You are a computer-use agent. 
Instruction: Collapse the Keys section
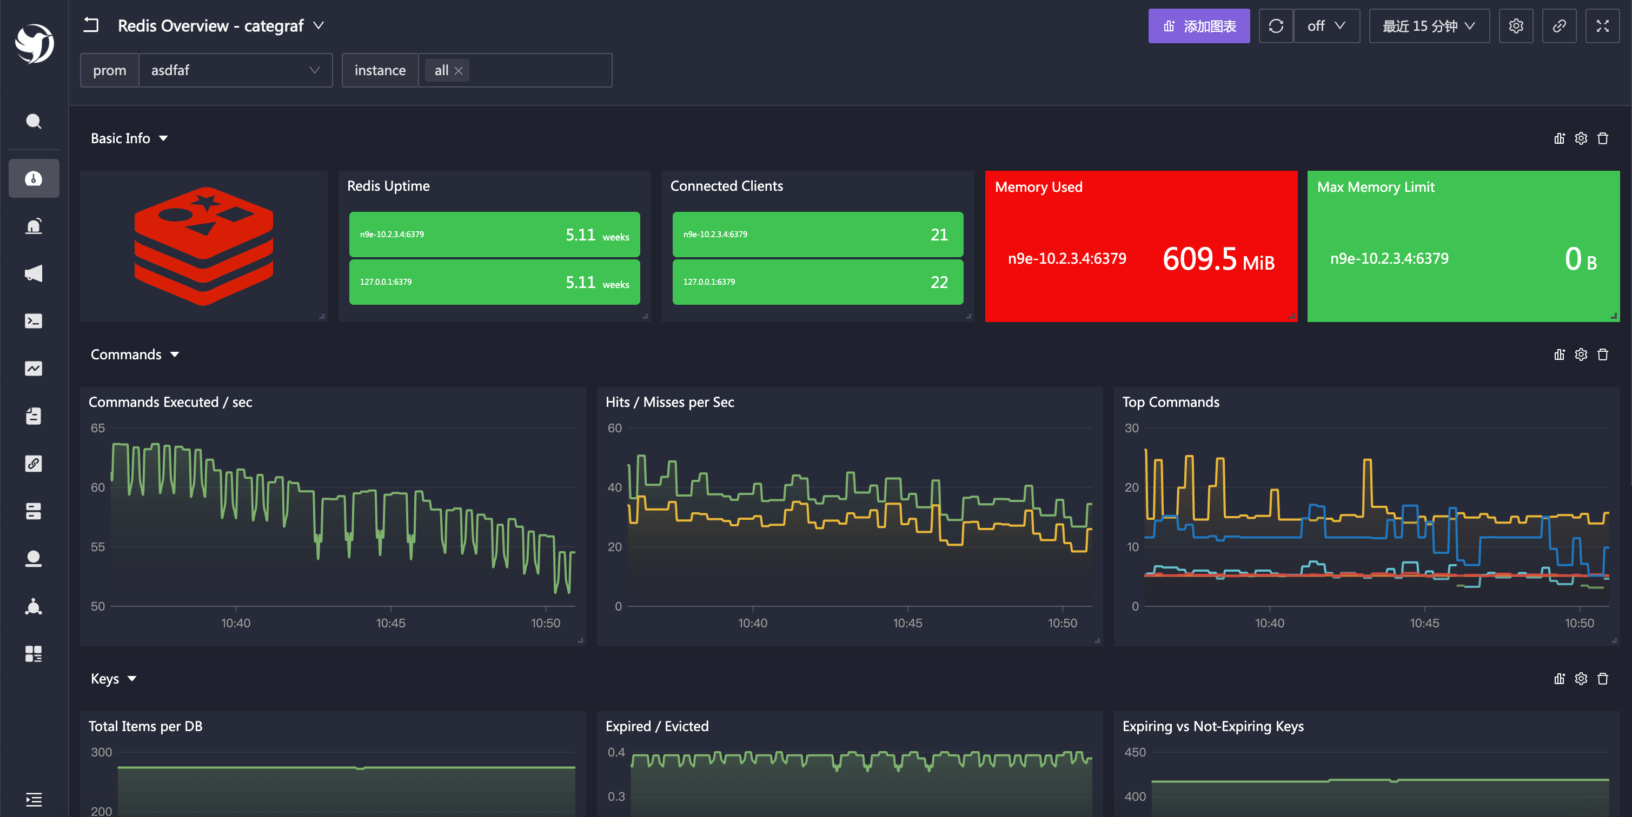click(x=132, y=679)
